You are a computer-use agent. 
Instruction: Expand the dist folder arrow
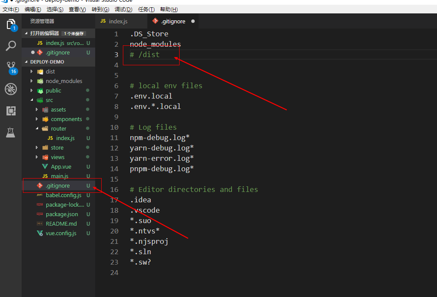[x=32, y=71]
